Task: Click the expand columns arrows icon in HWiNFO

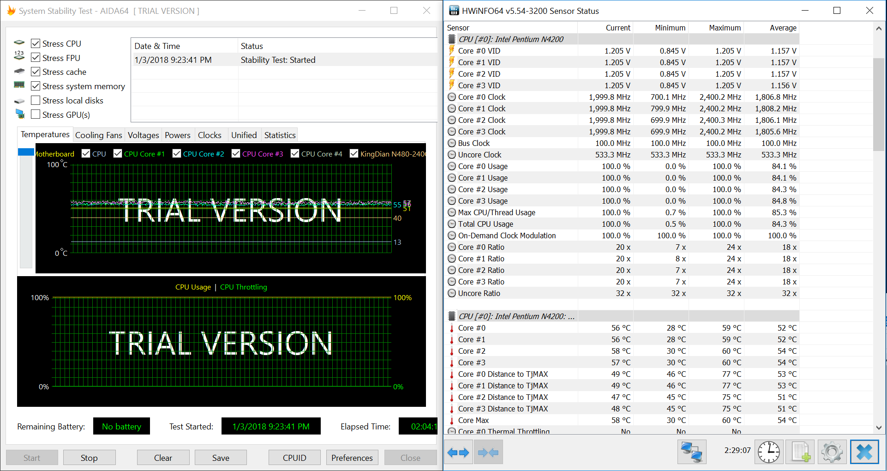Action: (x=458, y=453)
